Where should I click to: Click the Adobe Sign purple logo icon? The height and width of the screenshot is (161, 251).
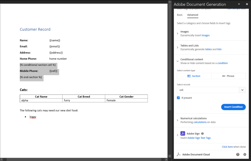[x=183, y=133]
